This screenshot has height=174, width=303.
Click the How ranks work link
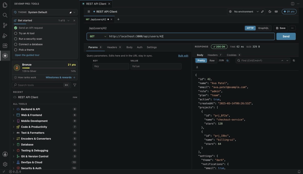point(25,78)
